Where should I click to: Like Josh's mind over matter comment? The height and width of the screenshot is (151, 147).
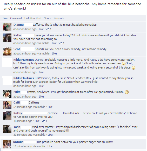(x=50, y=135)
